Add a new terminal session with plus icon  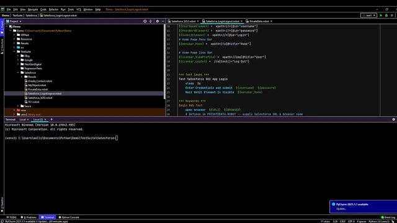coord(51,120)
